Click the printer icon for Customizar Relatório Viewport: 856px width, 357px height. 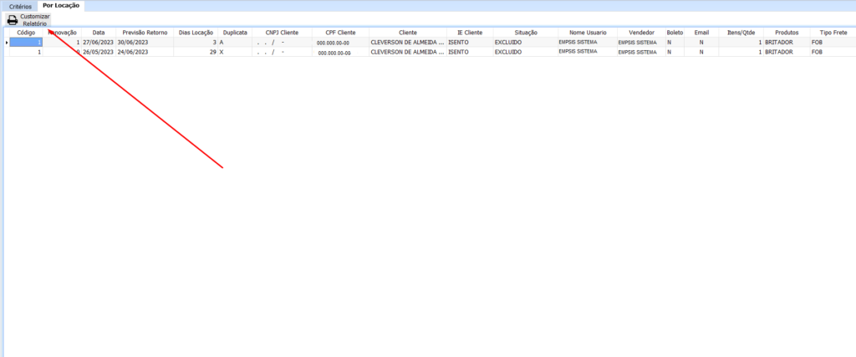point(12,20)
